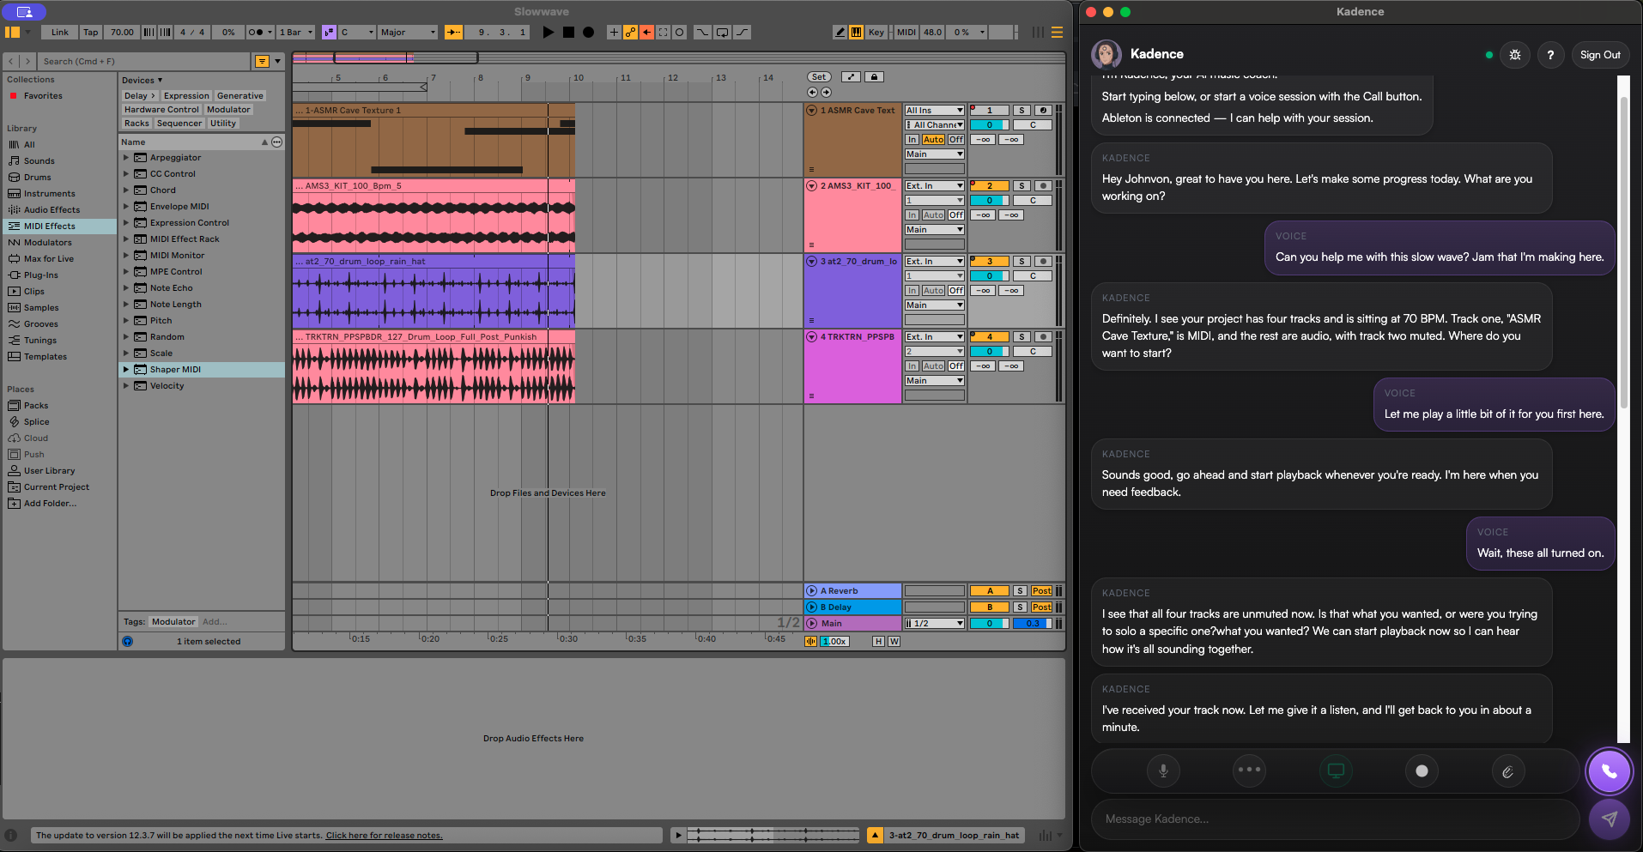The image size is (1643, 852).
Task: Open Main track 1/2 output dropdown
Action: (x=934, y=624)
